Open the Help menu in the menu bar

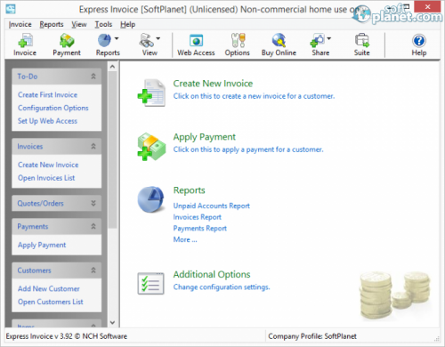[128, 24]
